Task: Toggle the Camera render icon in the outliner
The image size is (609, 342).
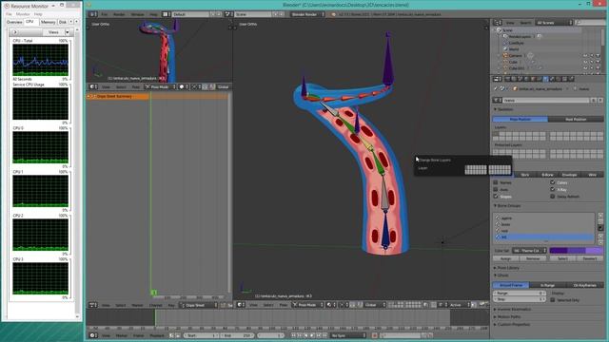Action: pyautogui.click(x=599, y=56)
